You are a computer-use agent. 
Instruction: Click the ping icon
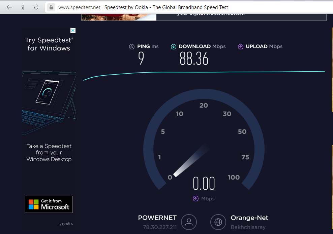coord(132,47)
